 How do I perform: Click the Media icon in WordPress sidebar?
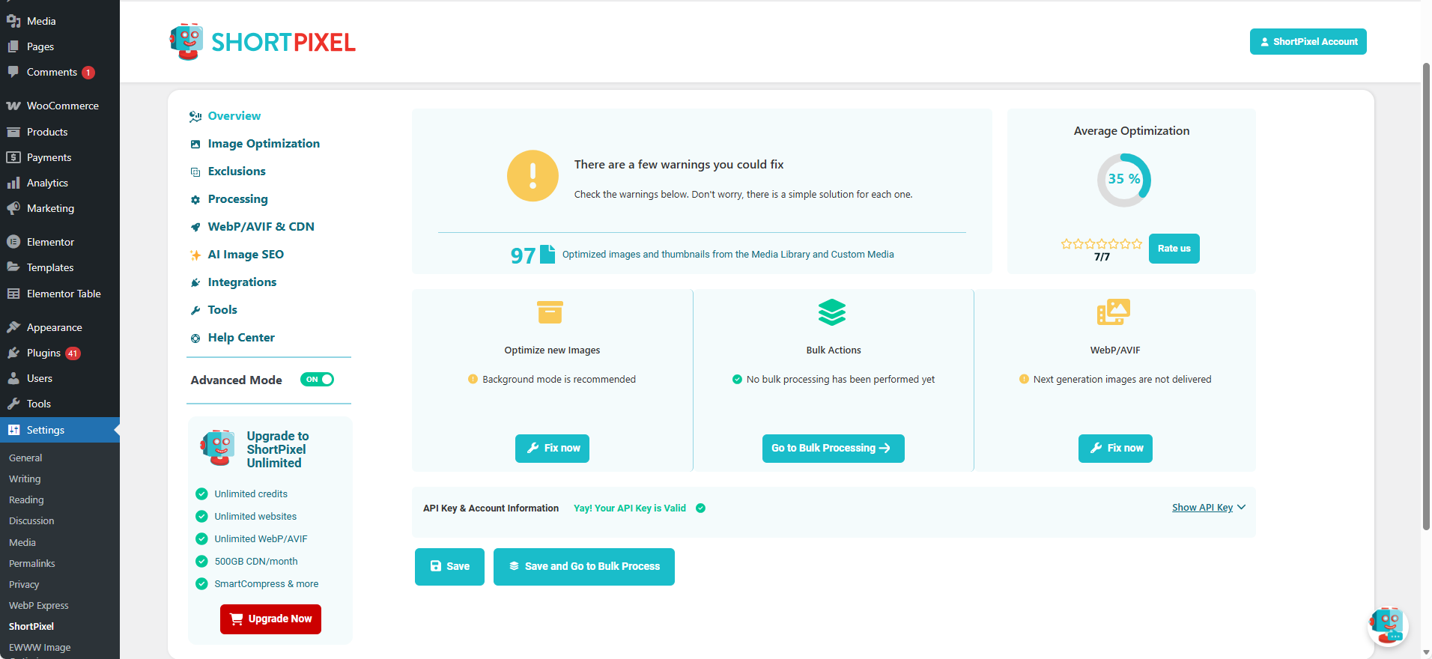click(x=13, y=21)
